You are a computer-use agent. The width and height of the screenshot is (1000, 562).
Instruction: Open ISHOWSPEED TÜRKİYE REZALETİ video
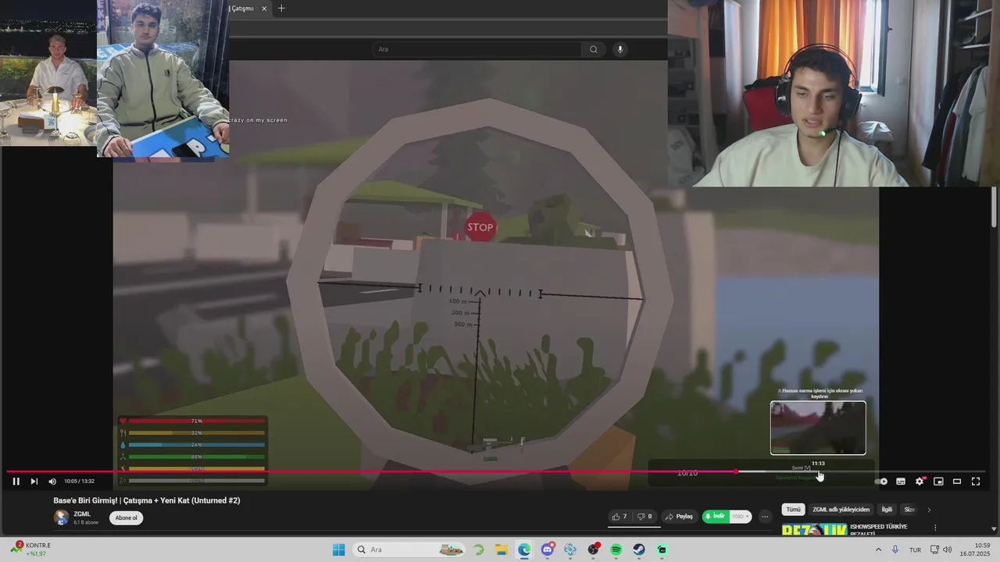coord(879,530)
